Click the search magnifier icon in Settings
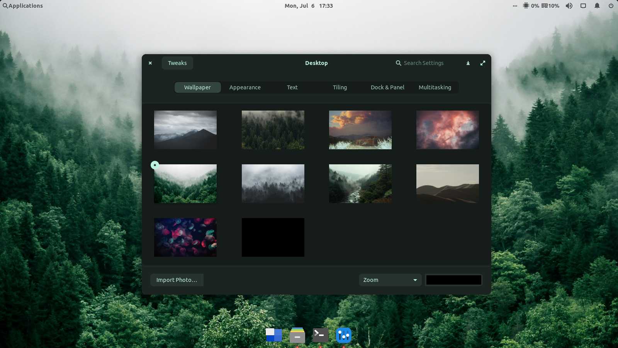This screenshot has width=618, height=348. tap(398, 63)
